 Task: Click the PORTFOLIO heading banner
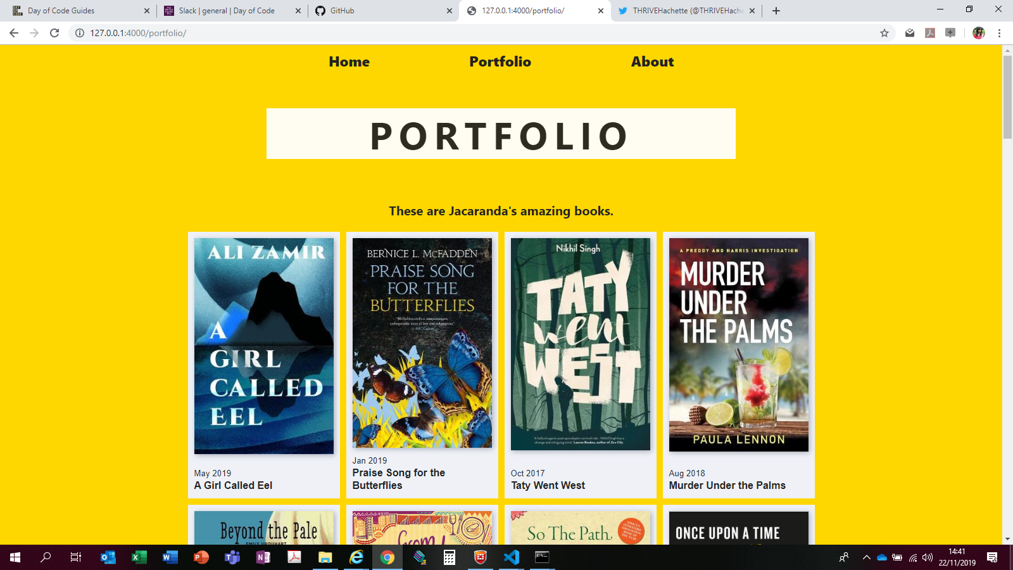tap(501, 134)
